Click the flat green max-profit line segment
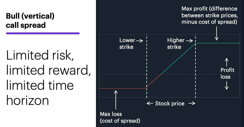 217,43
